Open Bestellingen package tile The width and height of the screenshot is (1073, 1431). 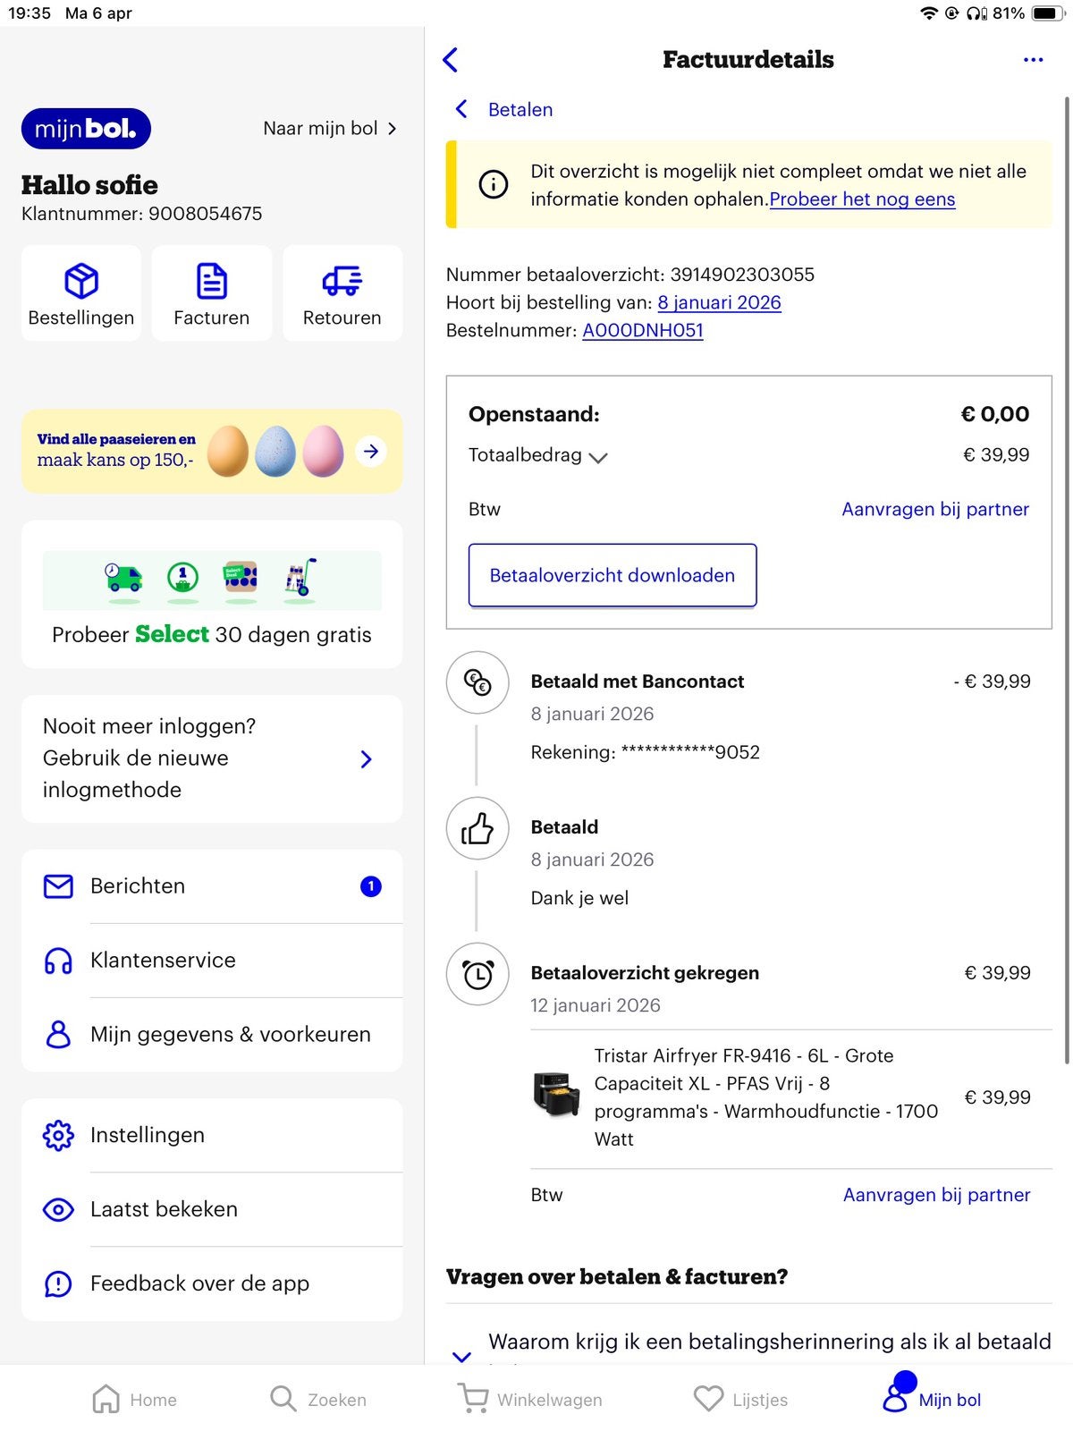click(81, 293)
